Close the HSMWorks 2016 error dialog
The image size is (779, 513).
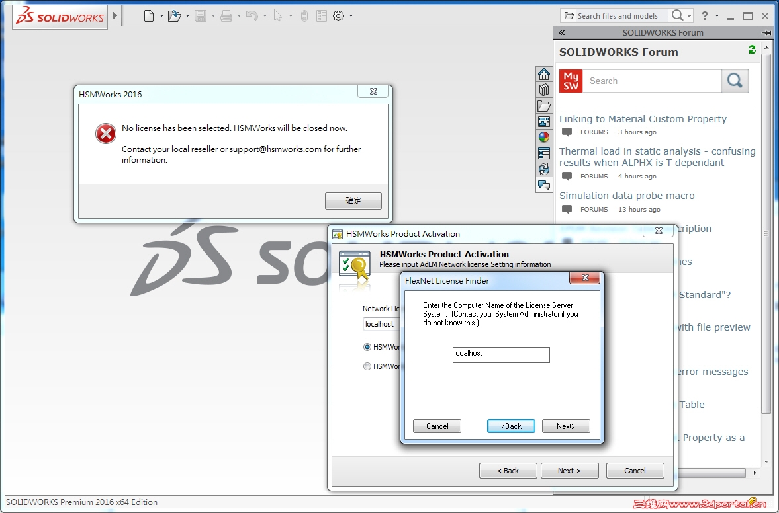click(x=373, y=91)
